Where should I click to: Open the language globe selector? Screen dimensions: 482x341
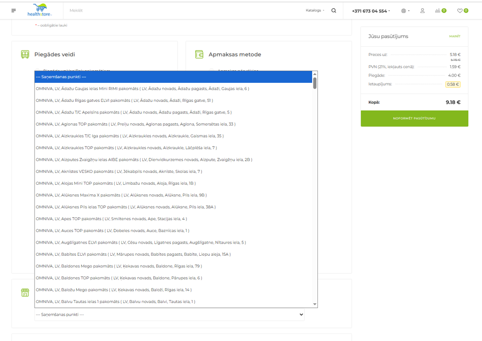pyautogui.click(x=405, y=11)
